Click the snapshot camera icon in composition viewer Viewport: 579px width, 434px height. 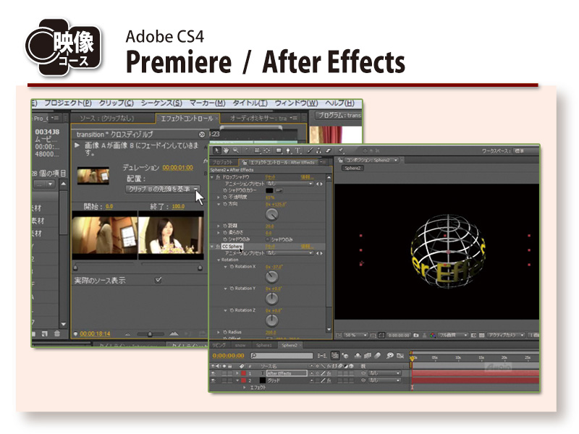(x=415, y=335)
